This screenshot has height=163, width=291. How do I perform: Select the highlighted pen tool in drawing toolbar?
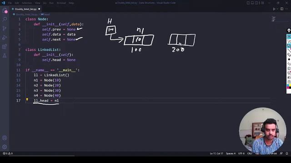[x=289, y=46]
